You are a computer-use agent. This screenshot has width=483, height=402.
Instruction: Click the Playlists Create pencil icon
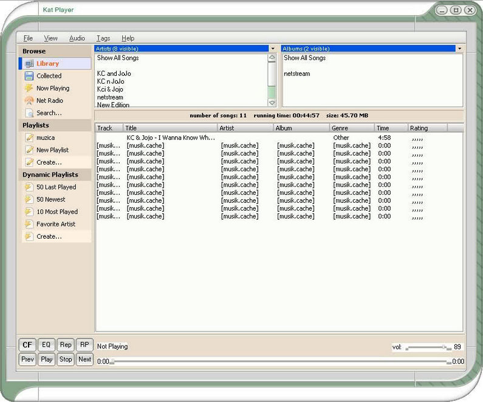pyautogui.click(x=29, y=162)
